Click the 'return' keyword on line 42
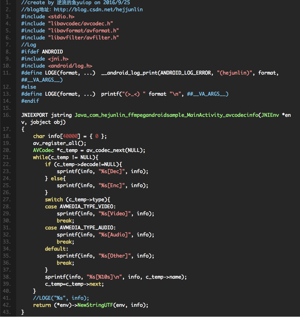This screenshot has height=317, width=300. pos(42,305)
